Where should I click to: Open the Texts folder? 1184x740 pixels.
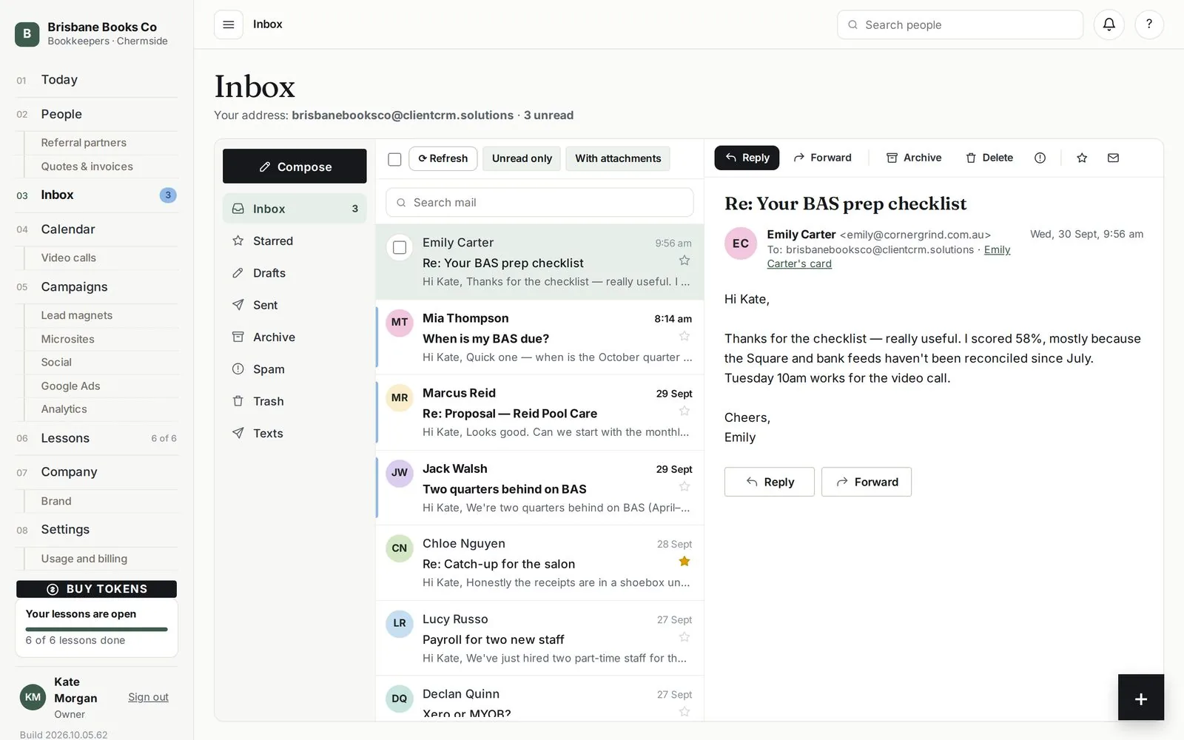click(295, 433)
